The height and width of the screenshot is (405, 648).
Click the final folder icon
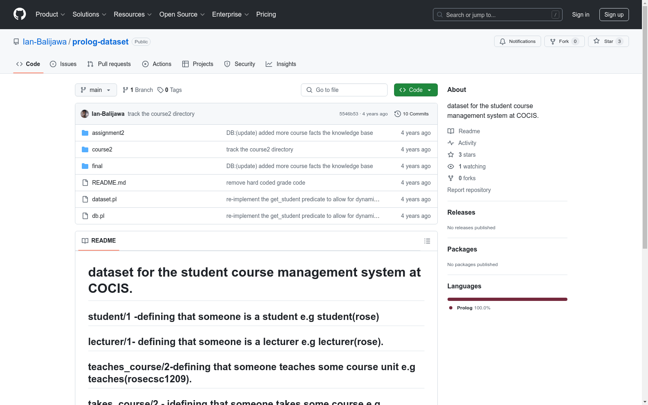(85, 166)
